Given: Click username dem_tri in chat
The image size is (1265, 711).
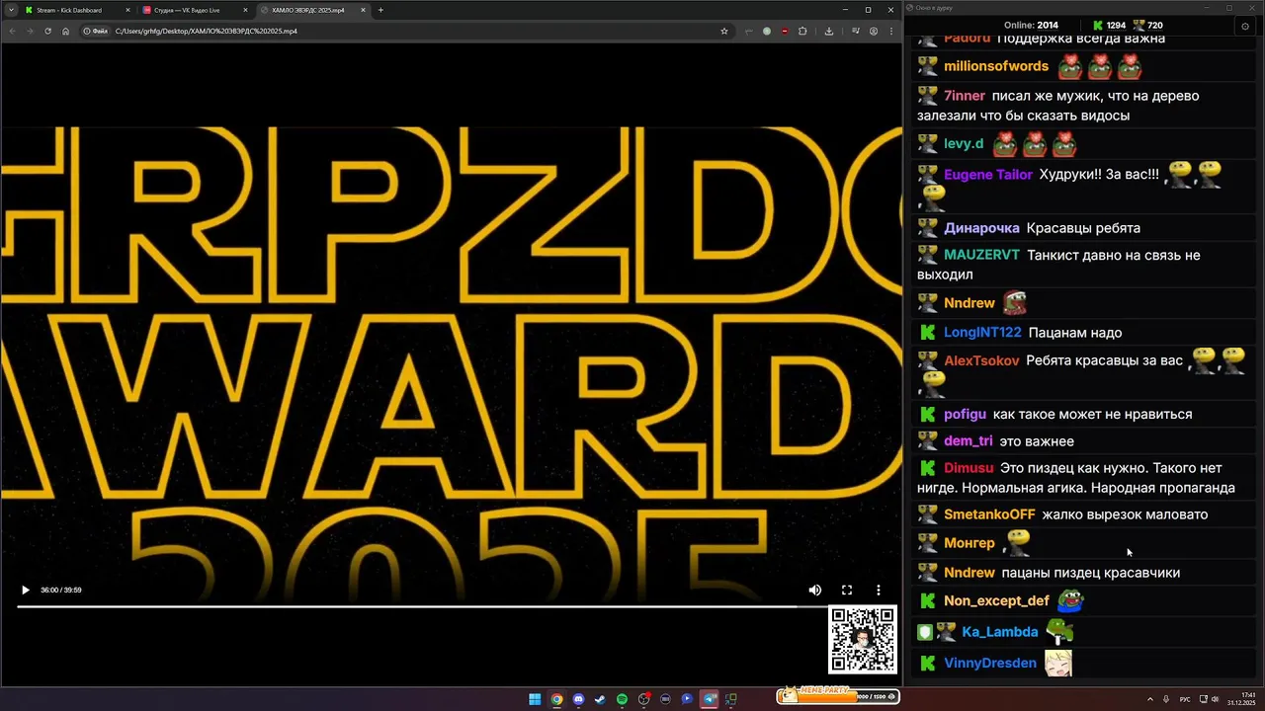Looking at the screenshot, I should (x=968, y=441).
